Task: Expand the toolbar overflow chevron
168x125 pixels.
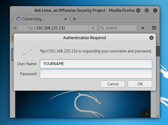Action: [x=143, y=28]
